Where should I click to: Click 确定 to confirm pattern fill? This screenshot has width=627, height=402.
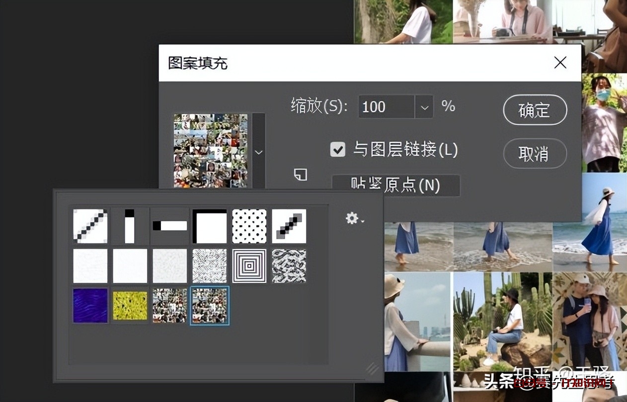coord(535,110)
